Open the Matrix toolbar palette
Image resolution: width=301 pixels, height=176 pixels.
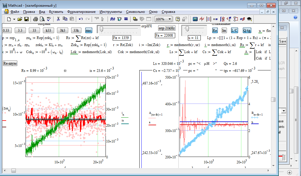tap(208, 19)
